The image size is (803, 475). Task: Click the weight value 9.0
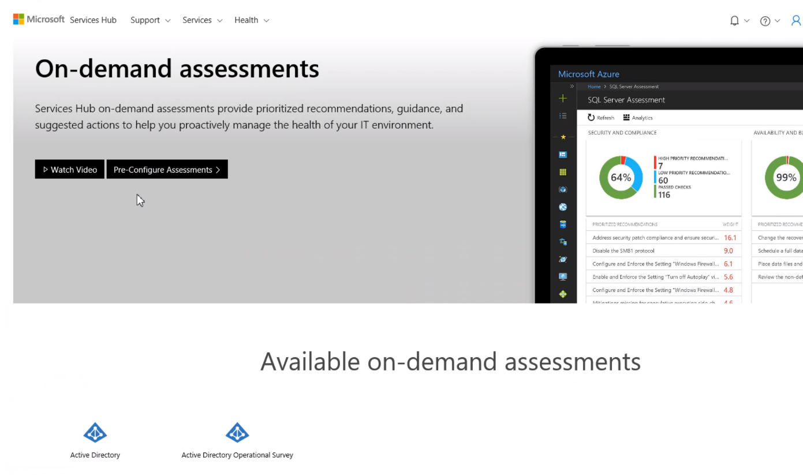(x=729, y=251)
